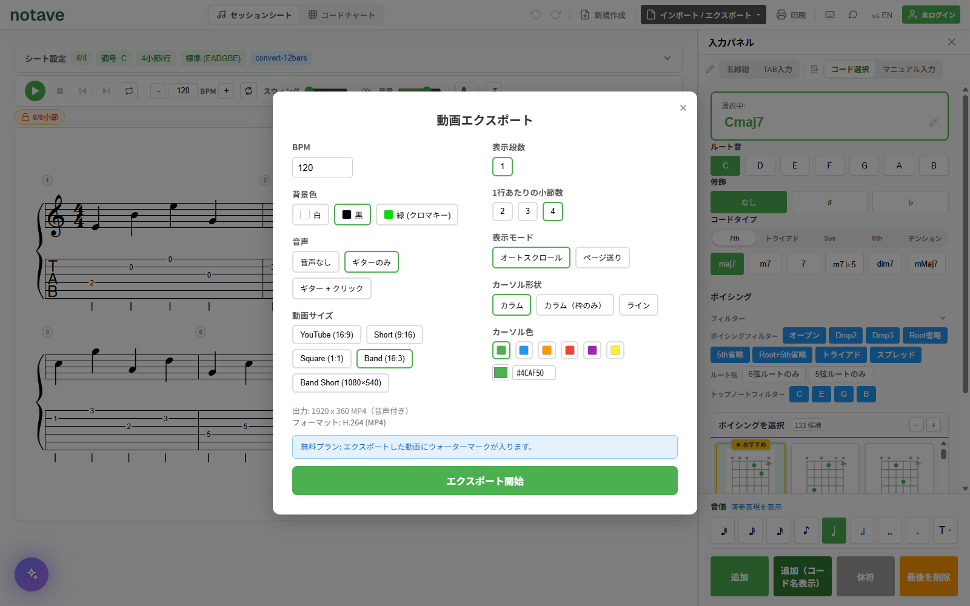The width and height of the screenshot is (970, 606).
Task: Select the flat ♭ modifier
Action: [911, 202]
